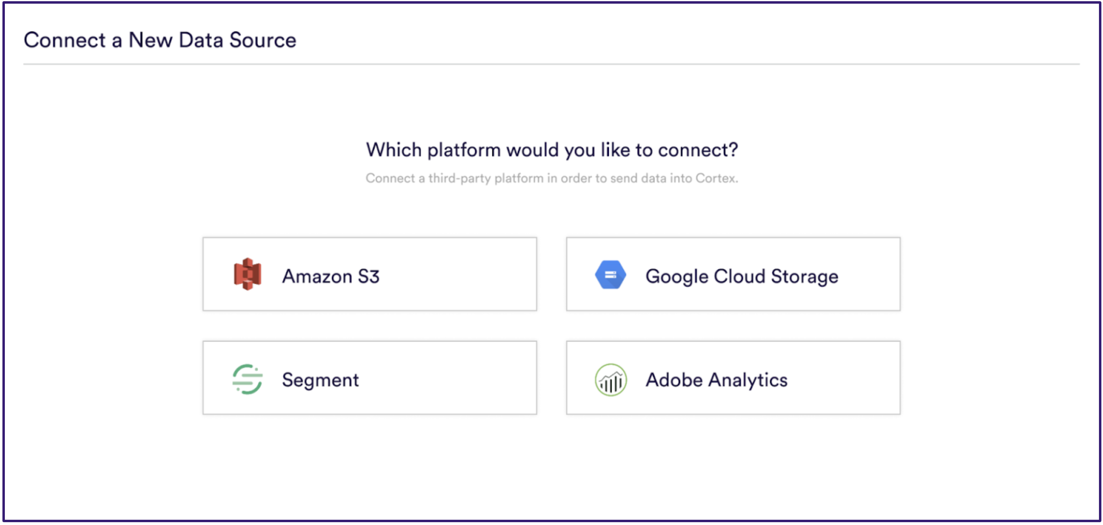Viewport: 1103px width, 525px height.
Task: Click the gray third-party platform description text
Action: tap(552, 178)
